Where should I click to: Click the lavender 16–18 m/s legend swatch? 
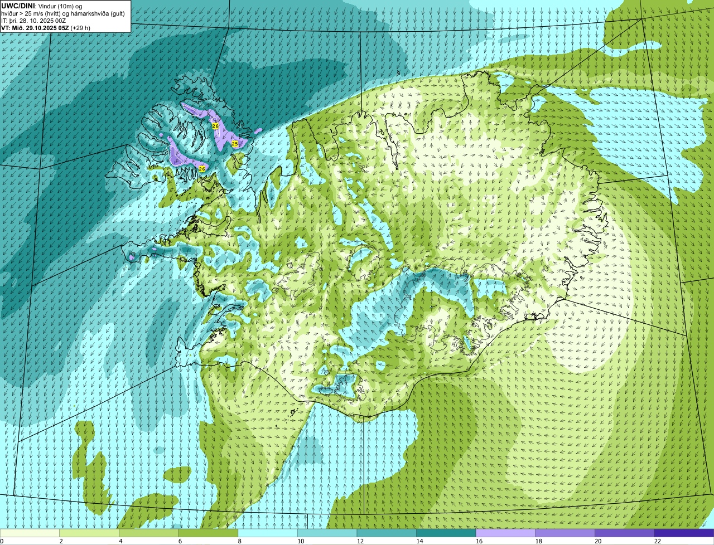tap(505, 533)
